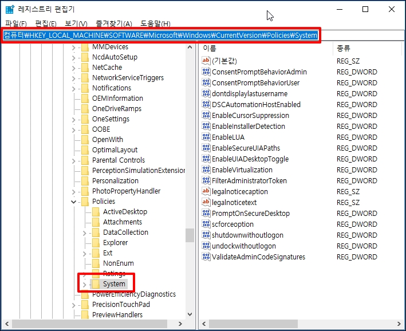
Task: Click the icon beside EnableSecureUIAPaths
Action: click(x=206, y=148)
